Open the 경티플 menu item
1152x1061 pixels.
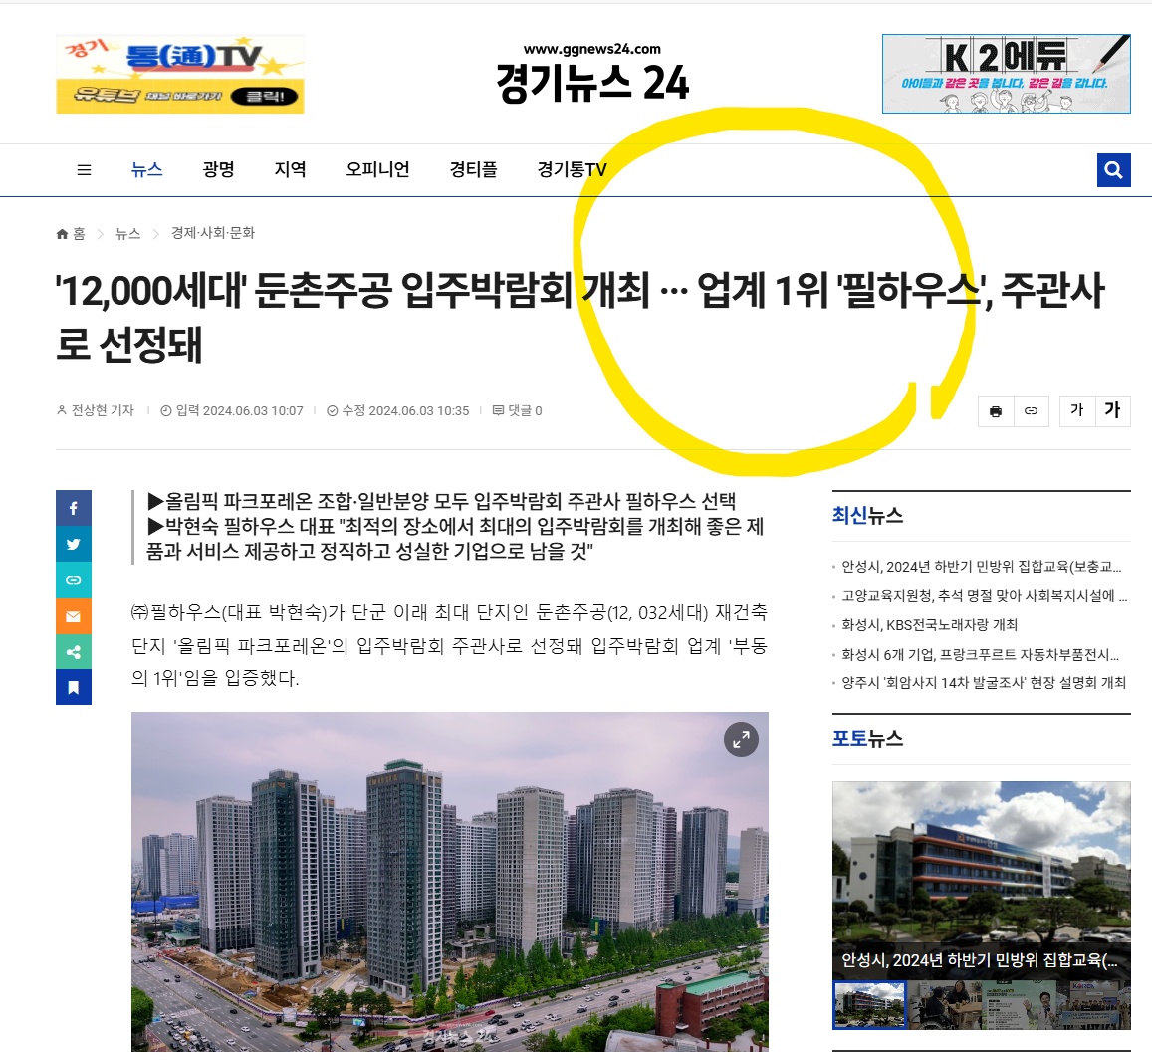pyautogui.click(x=473, y=169)
